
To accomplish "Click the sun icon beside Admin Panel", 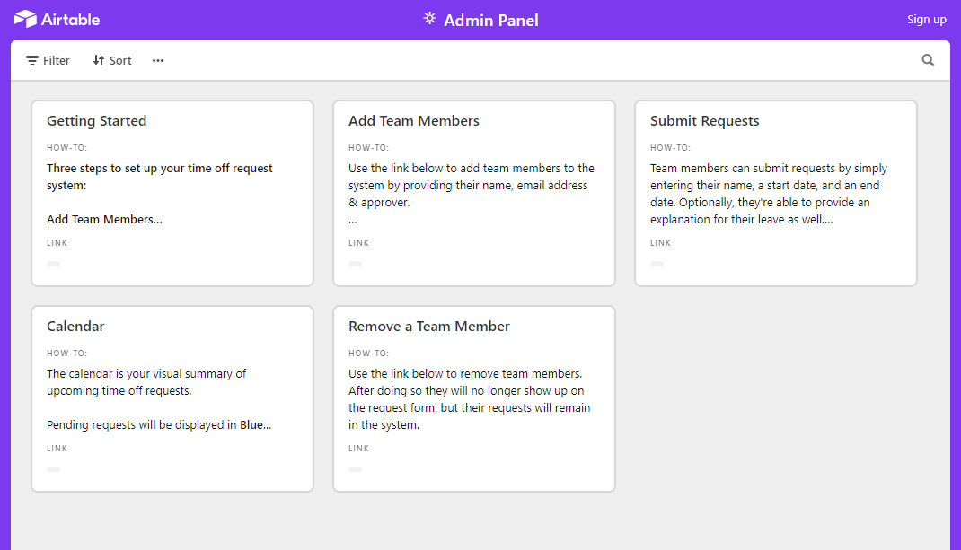I will pyautogui.click(x=429, y=19).
